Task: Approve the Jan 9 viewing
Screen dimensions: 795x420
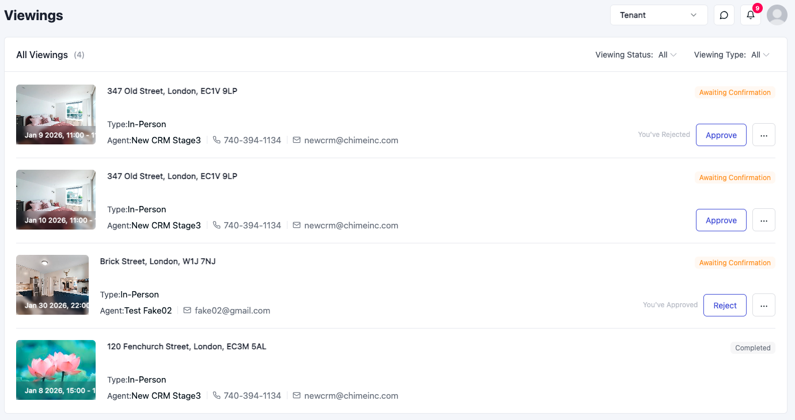Action: click(721, 135)
